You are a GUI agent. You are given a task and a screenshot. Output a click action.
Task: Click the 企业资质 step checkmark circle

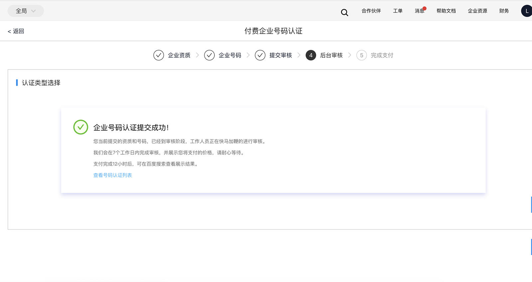(159, 55)
